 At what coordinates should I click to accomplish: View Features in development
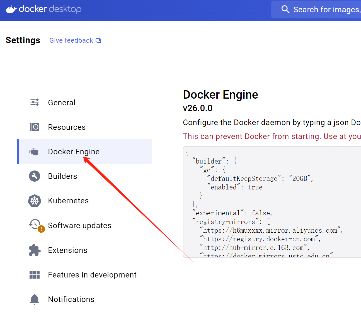pos(84,275)
